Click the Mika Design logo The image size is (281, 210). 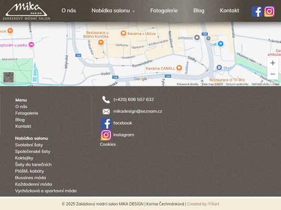(x=26, y=11)
